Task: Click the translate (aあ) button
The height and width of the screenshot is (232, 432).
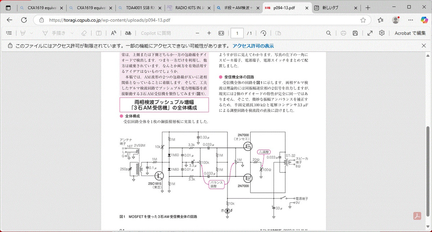Action: 128,33
